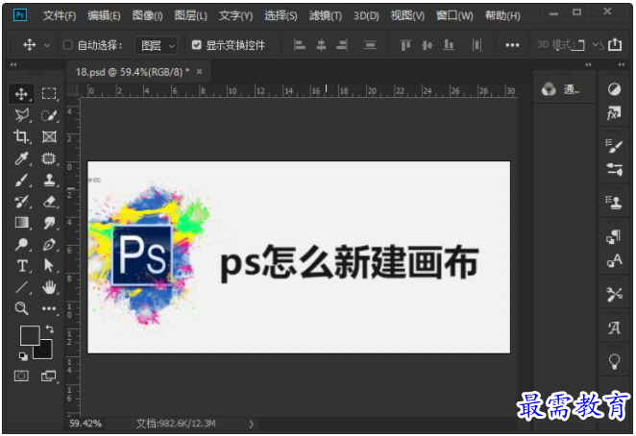Select the Horizontal Type tool
The image size is (636, 436).
coord(22,266)
